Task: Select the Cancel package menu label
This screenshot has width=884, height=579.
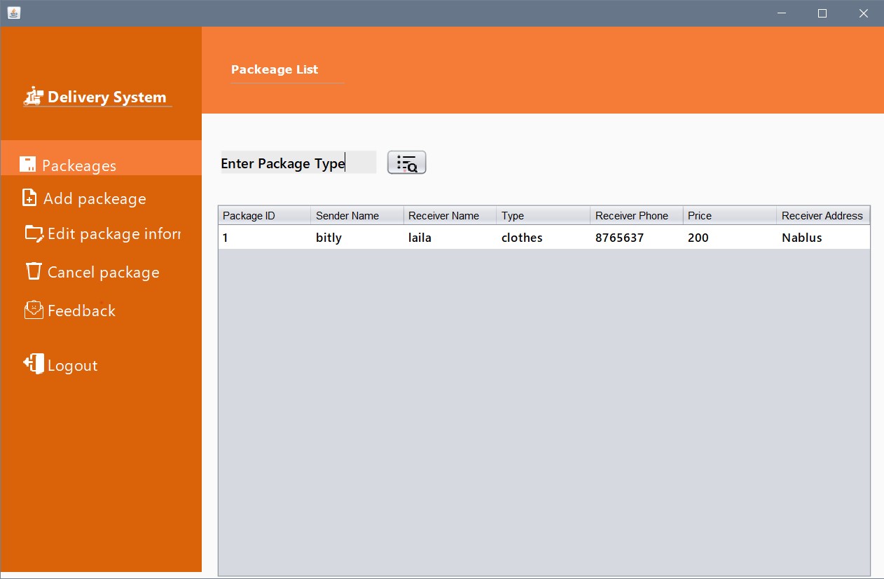Action: tap(104, 272)
